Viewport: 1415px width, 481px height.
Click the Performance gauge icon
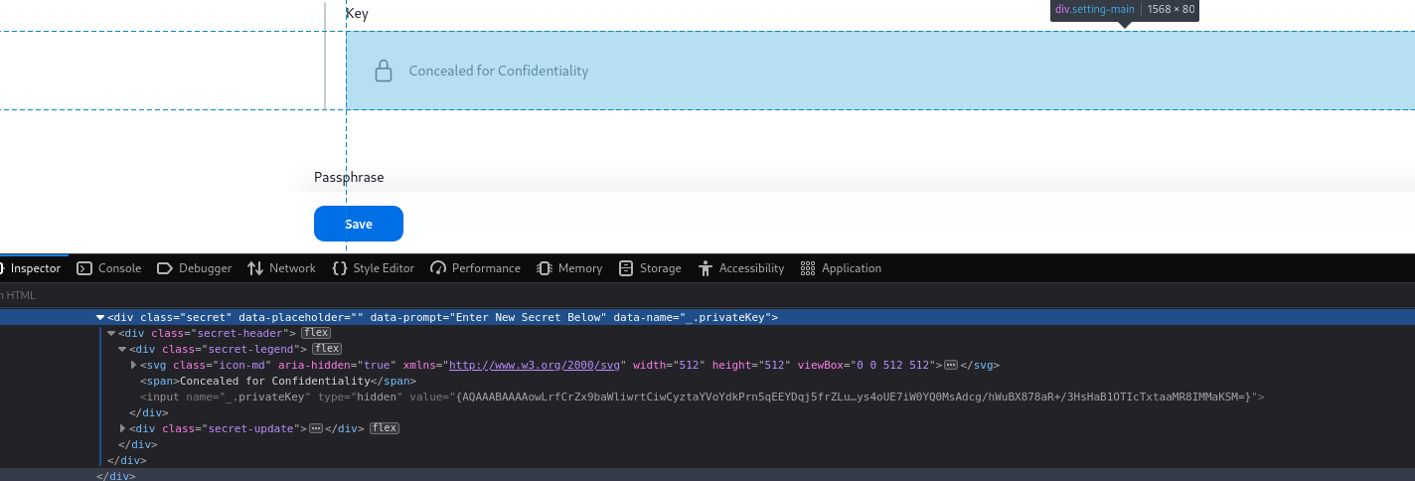[x=437, y=268]
